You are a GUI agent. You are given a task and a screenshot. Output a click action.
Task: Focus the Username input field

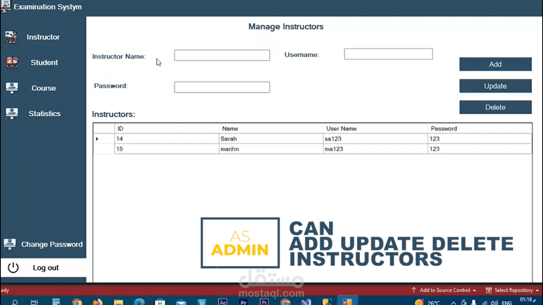coord(388,54)
